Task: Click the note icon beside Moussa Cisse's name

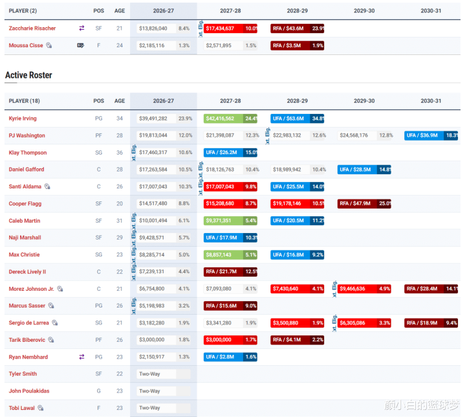Action: tap(49, 45)
